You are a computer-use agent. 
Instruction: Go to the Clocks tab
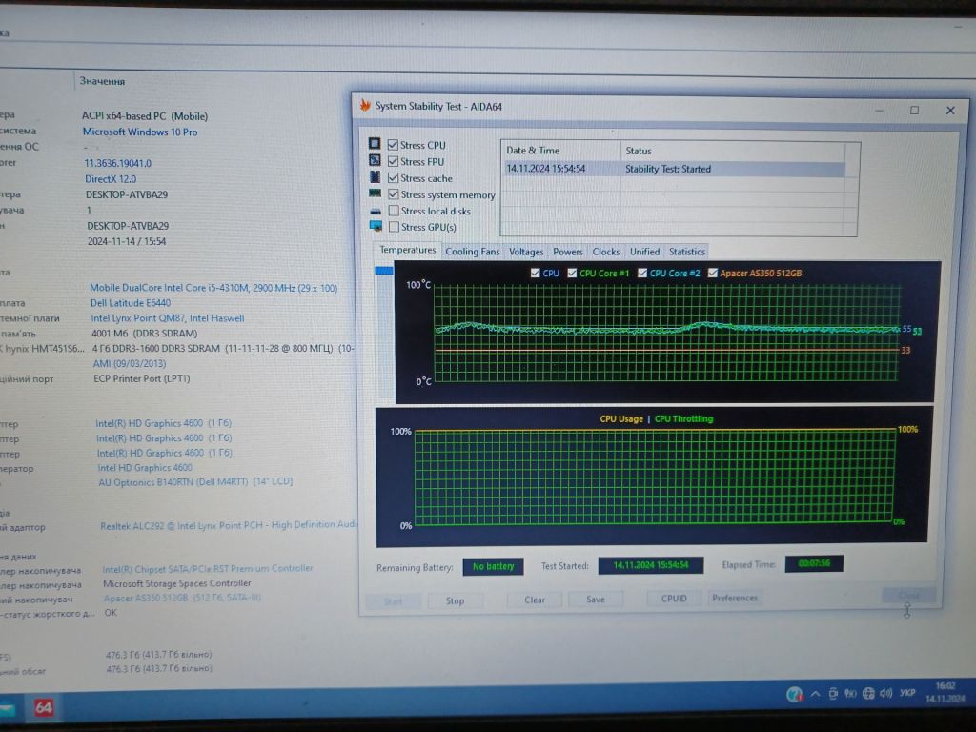pos(605,252)
